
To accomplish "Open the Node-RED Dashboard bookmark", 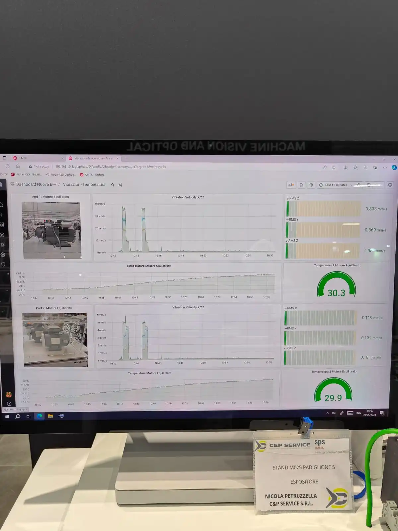I will (x=61, y=175).
